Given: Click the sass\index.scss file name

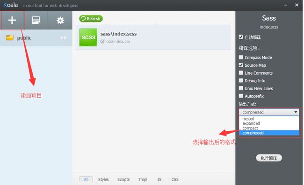Looking at the screenshot, I should click(x=118, y=34).
